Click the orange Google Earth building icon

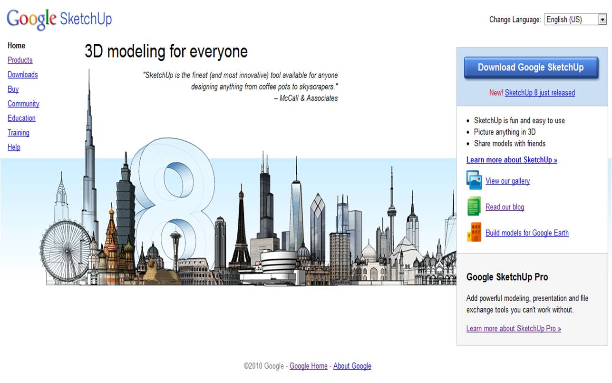tap(474, 232)
